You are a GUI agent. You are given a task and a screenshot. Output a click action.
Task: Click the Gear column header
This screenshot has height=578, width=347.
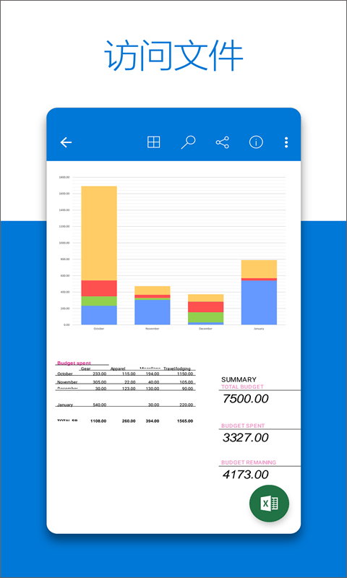pyautogui.click(x=86, y=368)
